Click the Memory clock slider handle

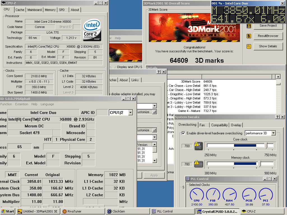click(259, 164)
